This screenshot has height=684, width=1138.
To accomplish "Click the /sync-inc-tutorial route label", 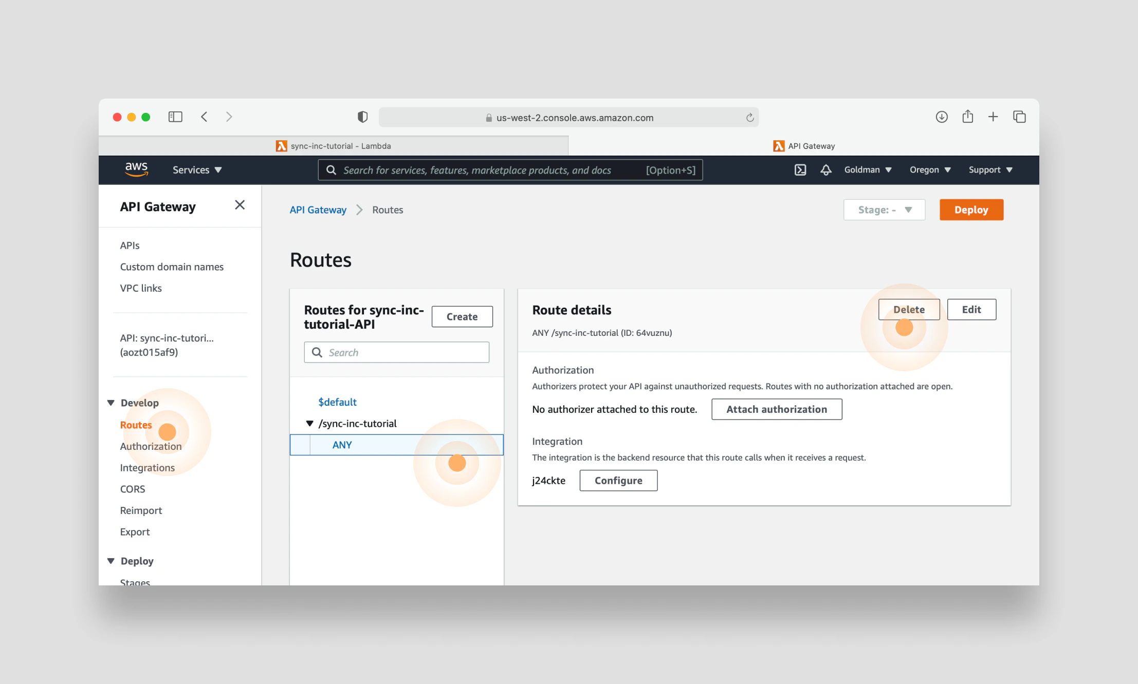I will tap(357, 424).
